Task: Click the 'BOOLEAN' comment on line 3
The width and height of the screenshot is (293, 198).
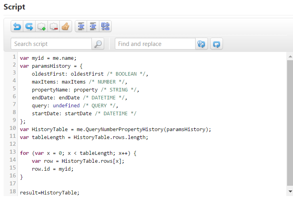Action: click(x=126, y=74)
